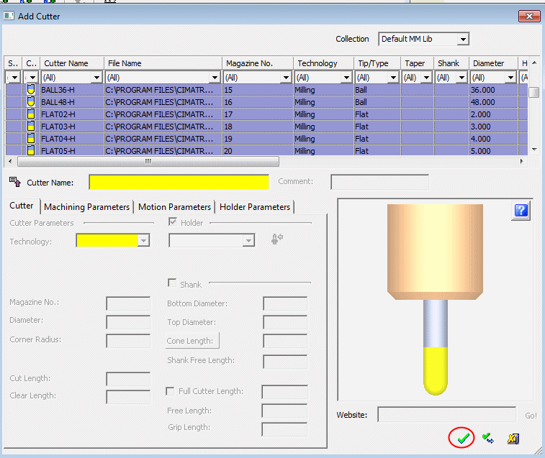The image size is (545, 458).
Task: Click the ball cutter icon in BALL36-H row
Action: 31,90
